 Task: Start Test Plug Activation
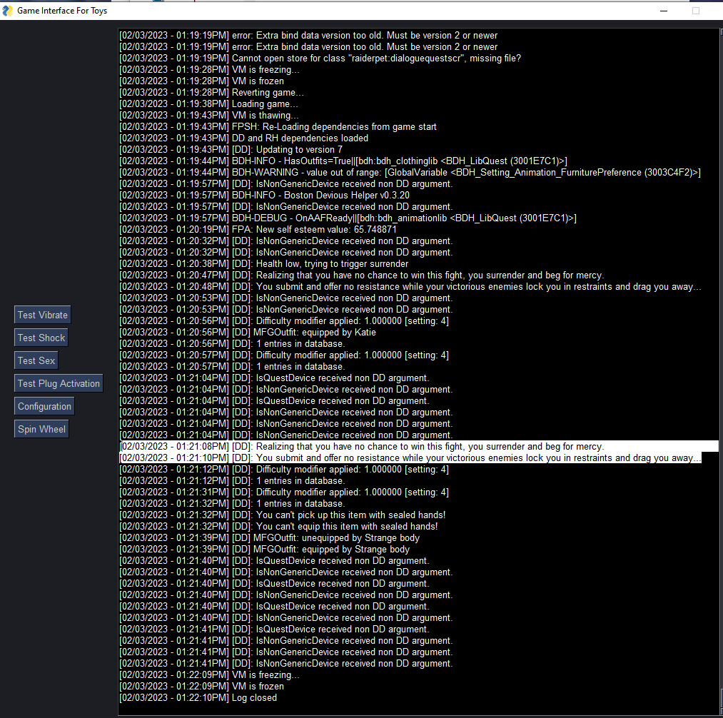pyautogui.click(x=59, y=384)
